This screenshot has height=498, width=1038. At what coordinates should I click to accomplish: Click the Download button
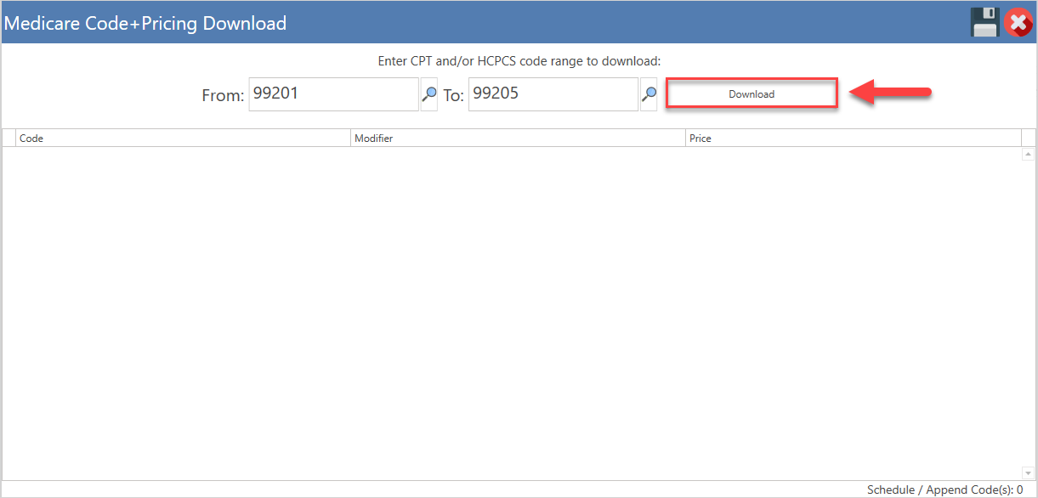pyautogui.click(x=752, y=93)
